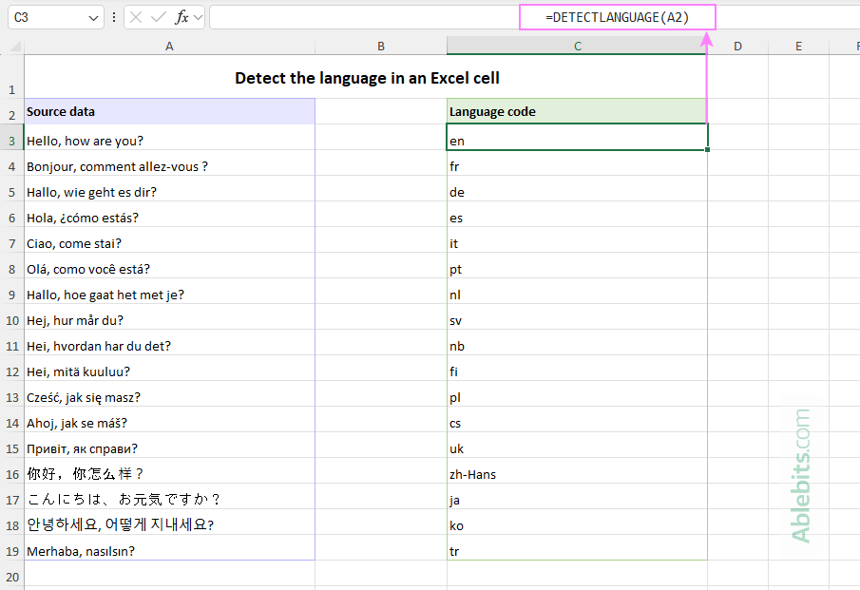Viewport: 860px width, 590px height.
Task: Select the 'fi' language code cell
Action: click(x=577, y=368)
